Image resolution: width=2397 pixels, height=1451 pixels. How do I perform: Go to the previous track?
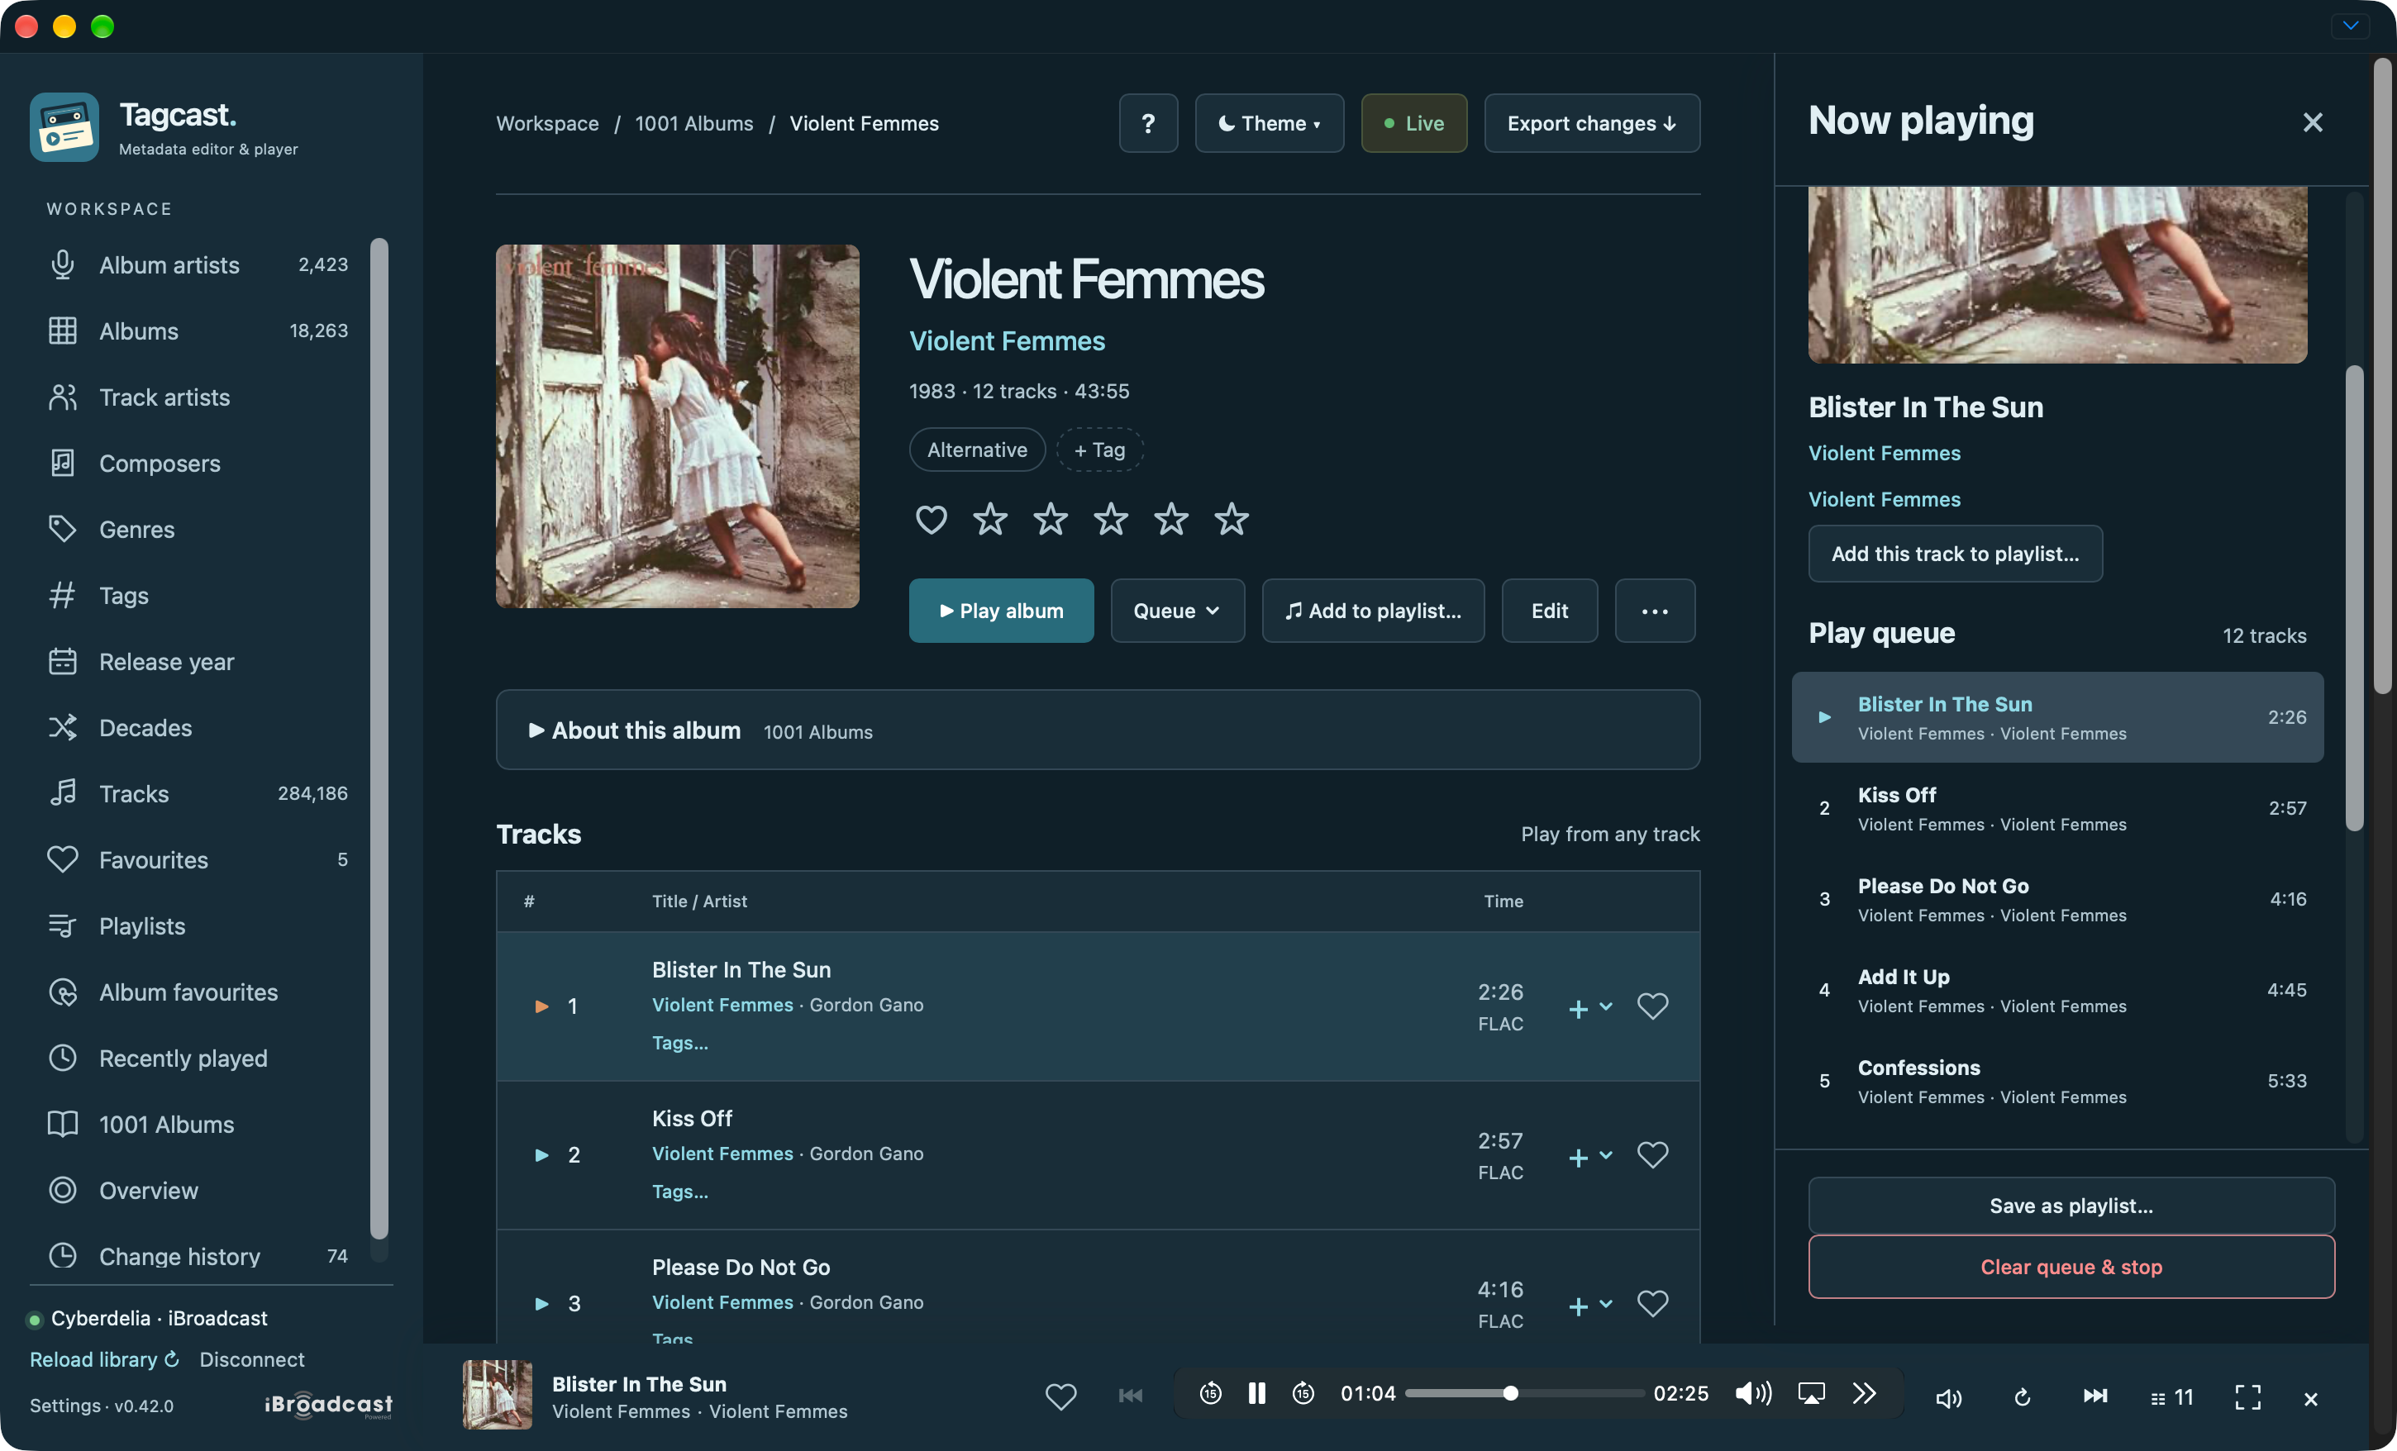pos(1131,1396)
